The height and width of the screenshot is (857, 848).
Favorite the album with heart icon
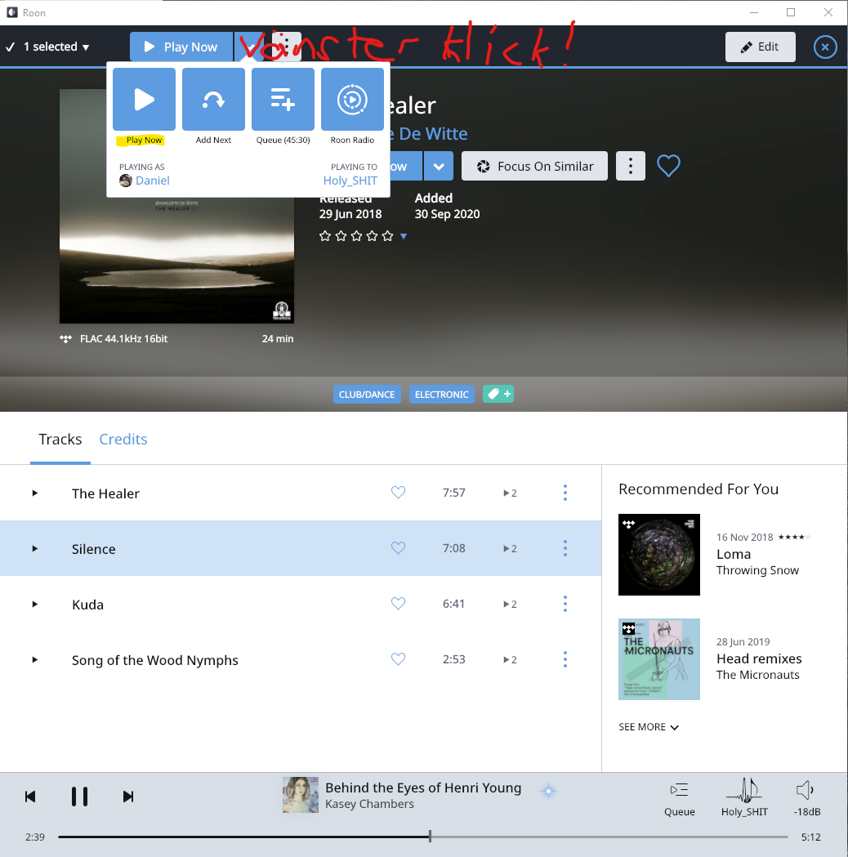coord(668,166)
